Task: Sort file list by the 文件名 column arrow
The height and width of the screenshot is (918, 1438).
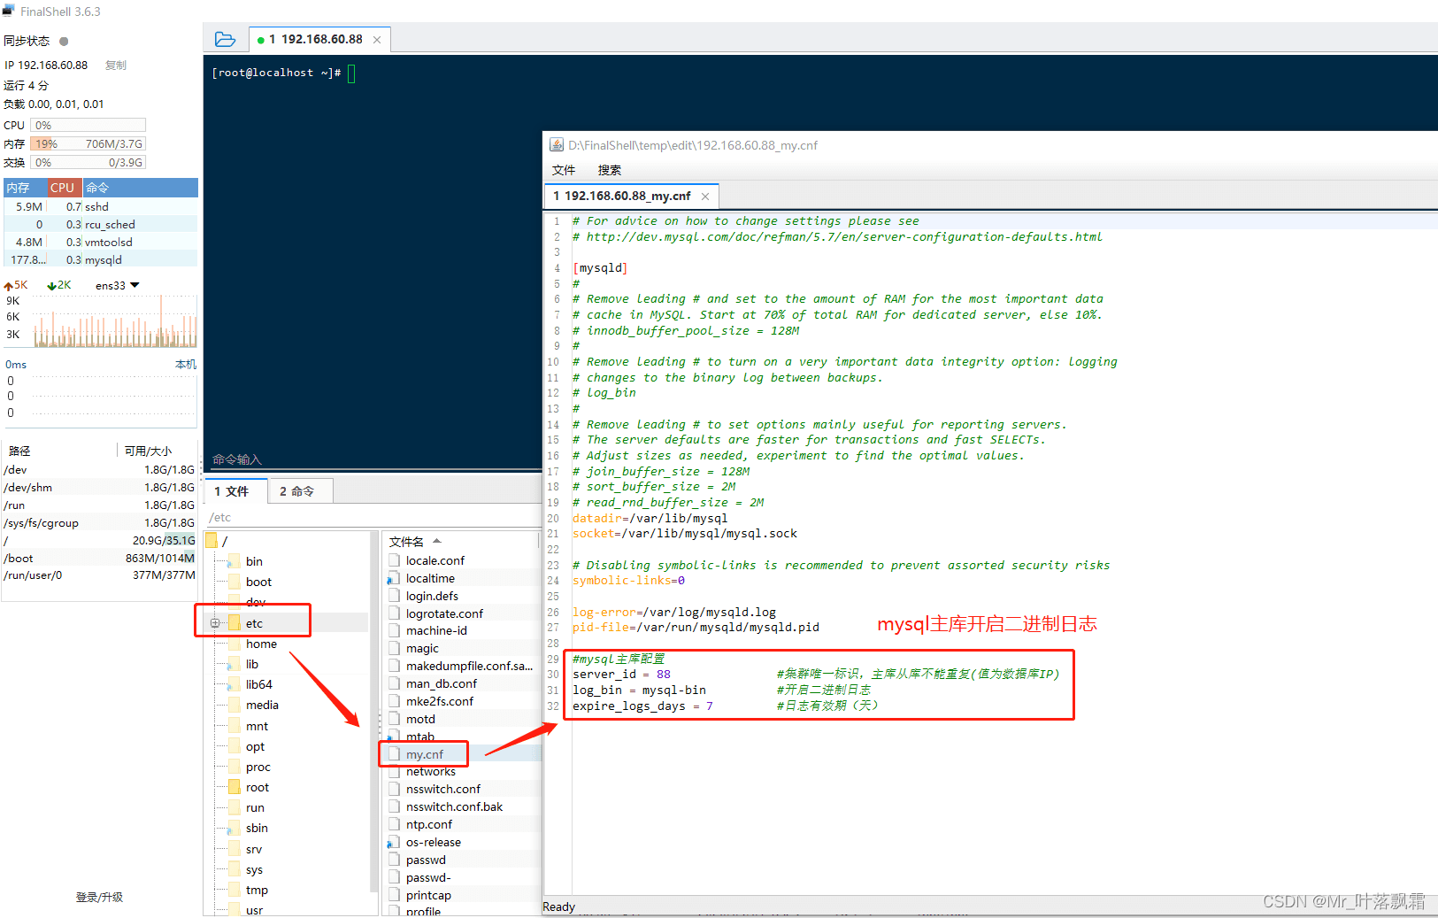Action: pyautogui.click(x=436, y=542)
